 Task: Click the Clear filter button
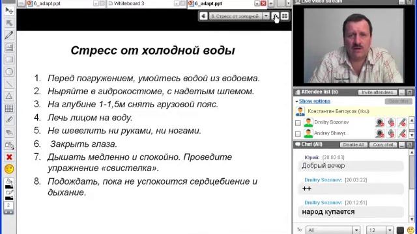(x=398, y=101)
